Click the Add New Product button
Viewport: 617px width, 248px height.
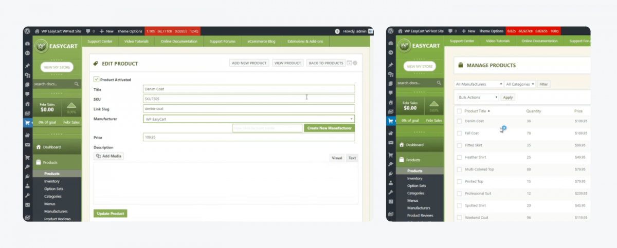click(249, 63)
